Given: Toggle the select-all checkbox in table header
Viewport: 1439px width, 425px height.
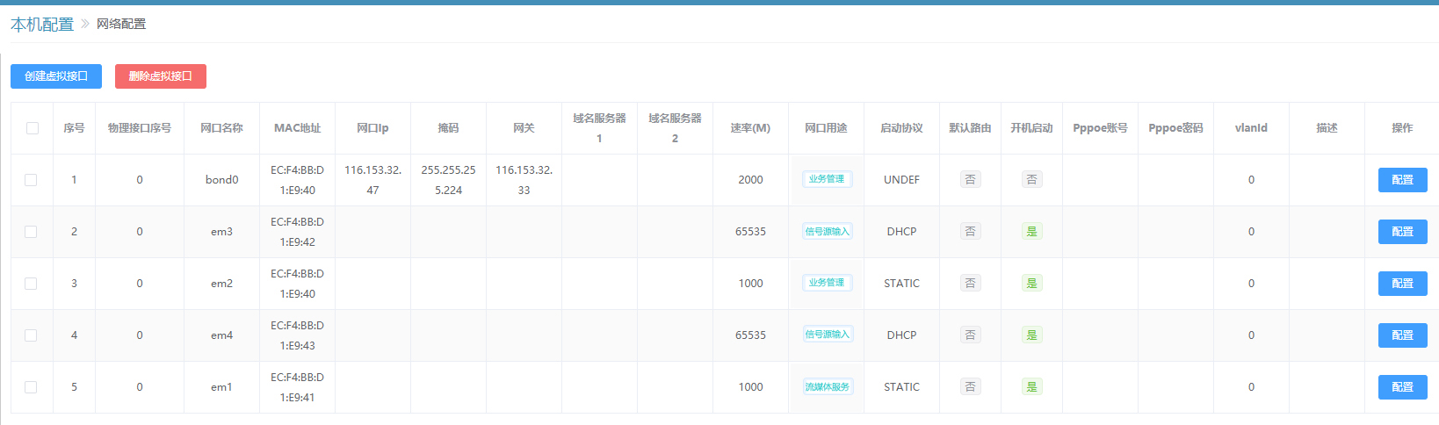Looking at the screenshot, I should (33, 128).
